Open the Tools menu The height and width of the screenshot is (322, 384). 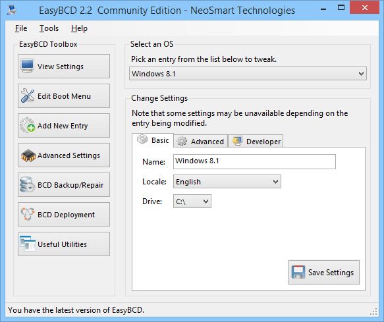(49, 28)
